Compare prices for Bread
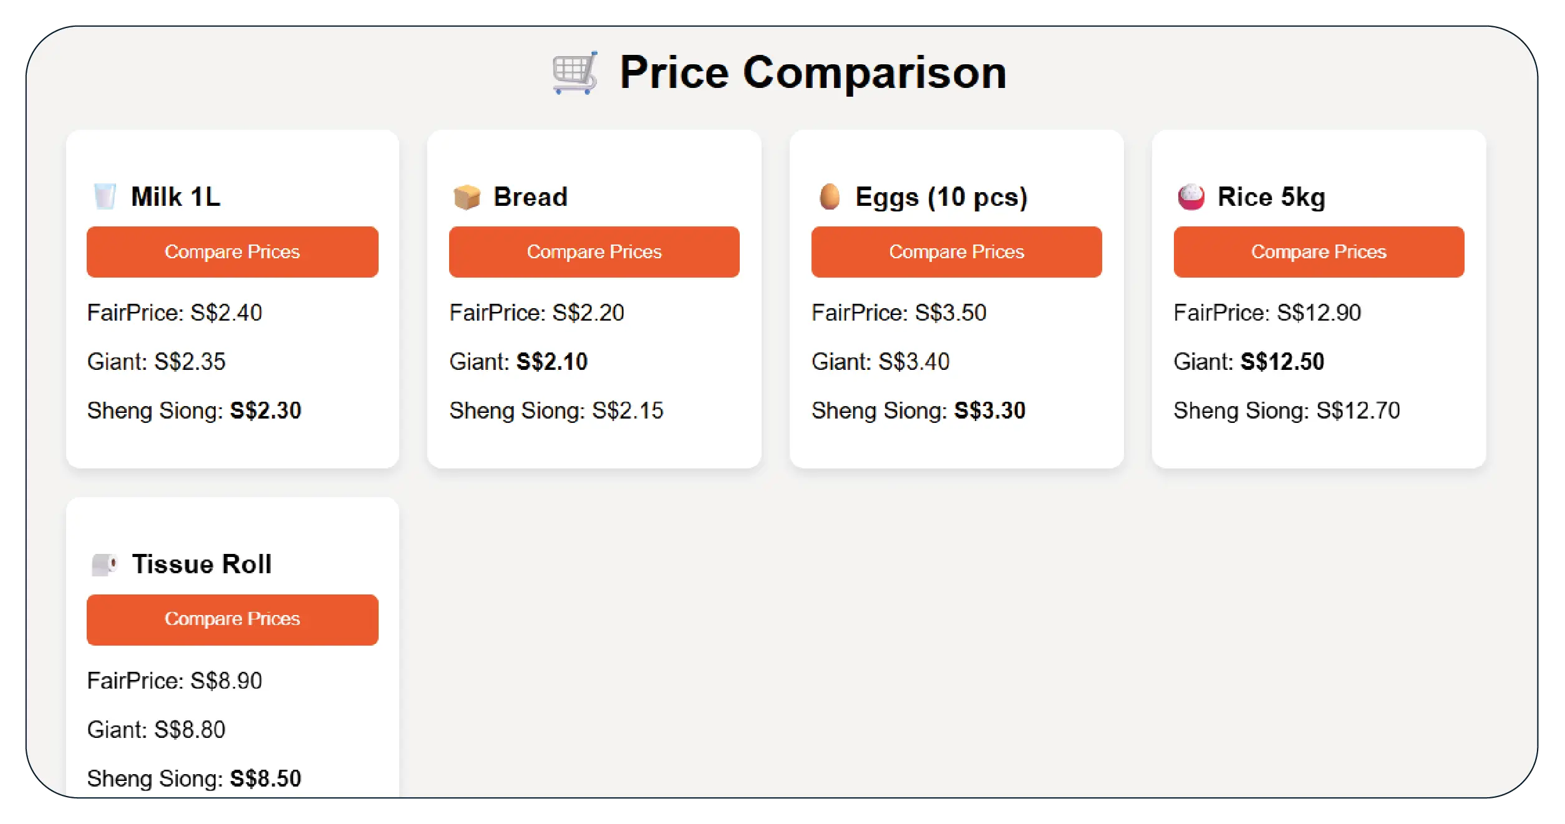 pyautogui.click(x=594, y=252)
